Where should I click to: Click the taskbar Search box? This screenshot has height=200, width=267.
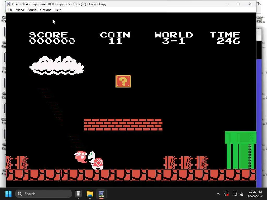44,194
